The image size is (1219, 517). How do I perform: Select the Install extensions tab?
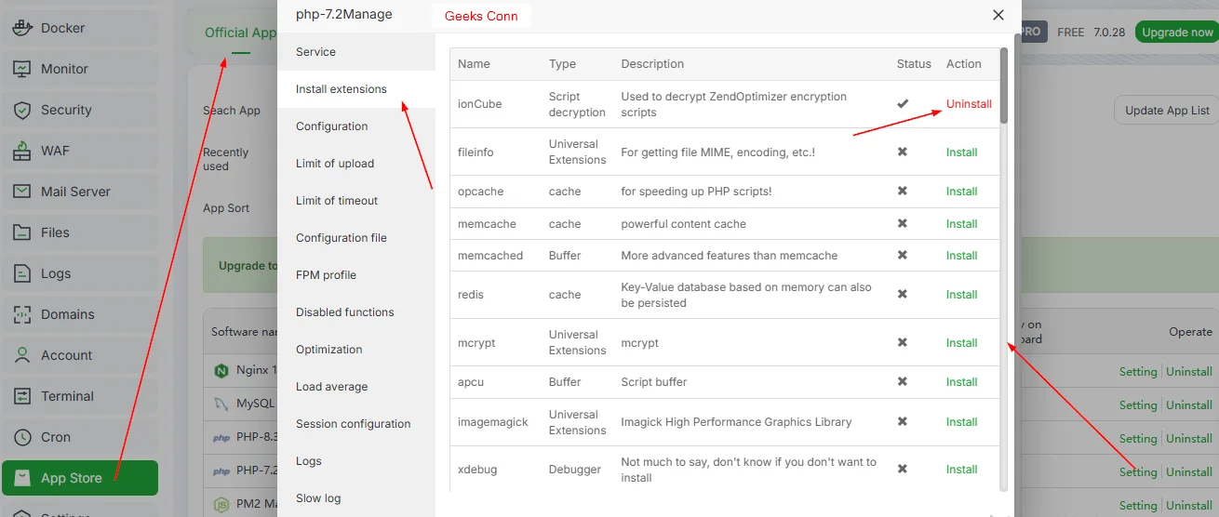[x=356, y=89]
